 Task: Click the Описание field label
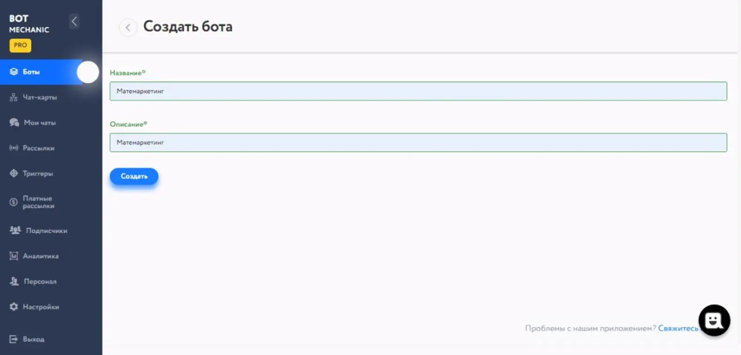[x=128, y=124]
